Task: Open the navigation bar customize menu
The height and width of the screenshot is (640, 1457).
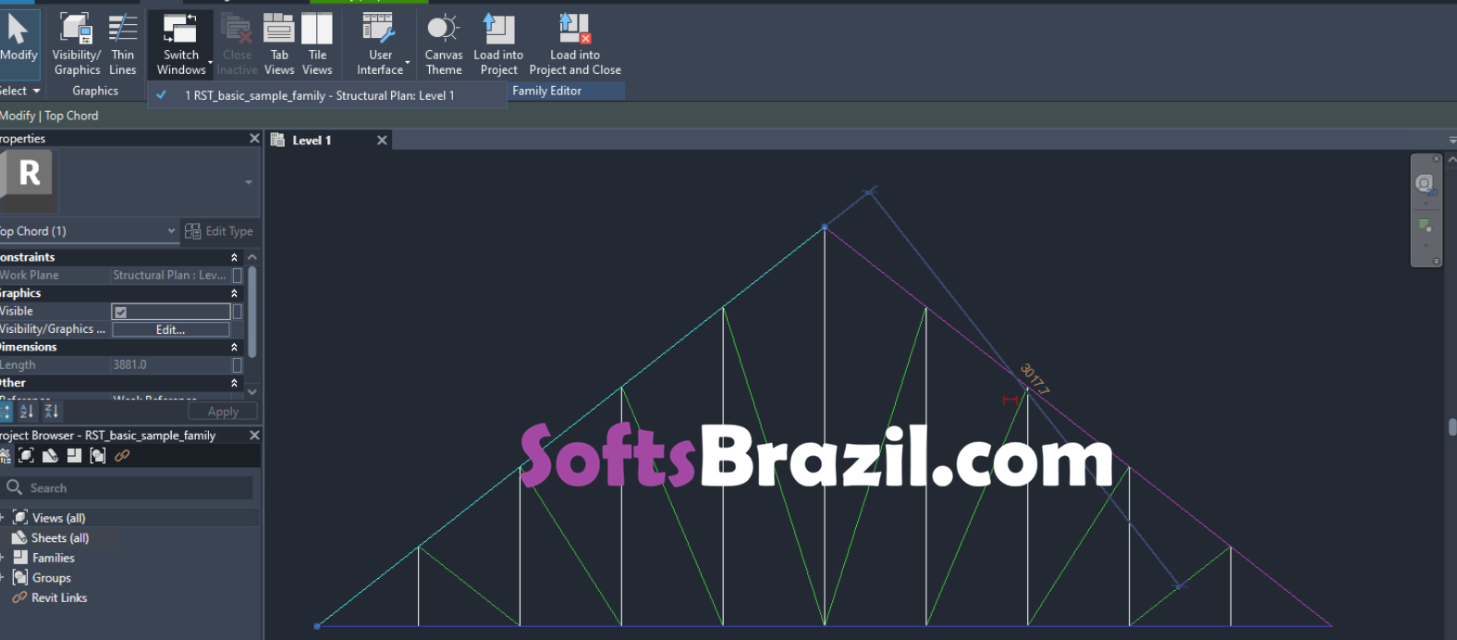Action: point(1437,261)
